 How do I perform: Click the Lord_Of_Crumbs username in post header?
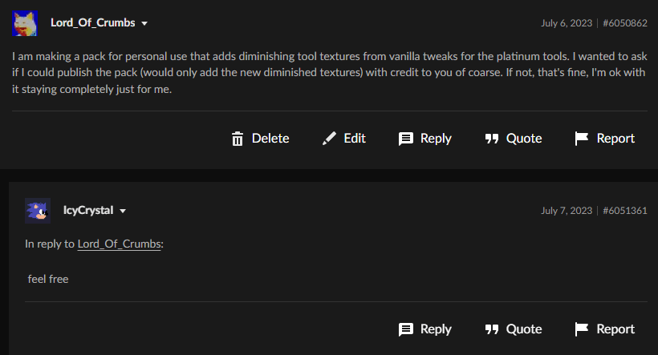pos(93,23)
